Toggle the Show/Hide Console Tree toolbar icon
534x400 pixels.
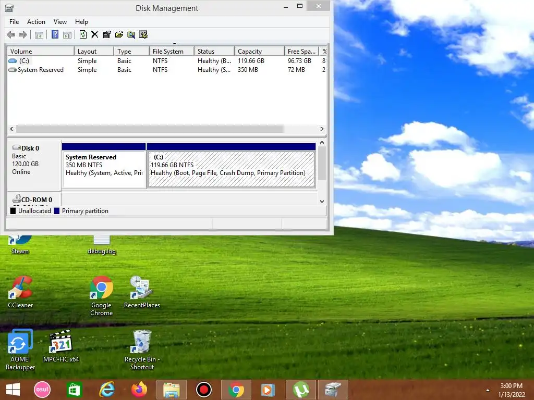pyautogui.click(x=39, y=35)
